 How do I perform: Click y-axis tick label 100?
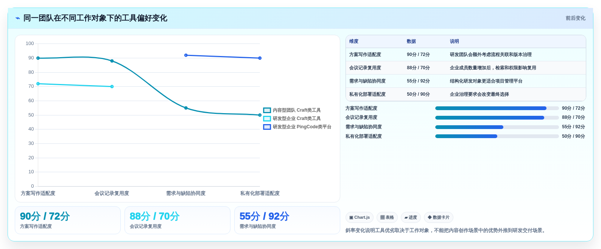pos(30,44)
